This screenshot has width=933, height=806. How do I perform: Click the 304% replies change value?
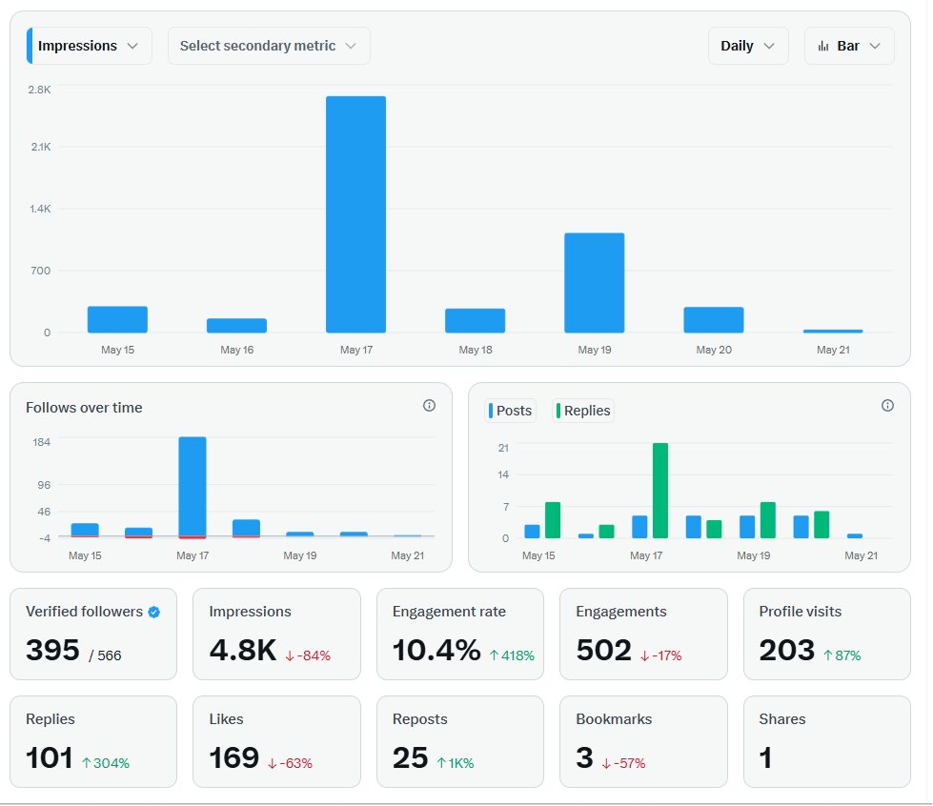[x=106, y=763]
